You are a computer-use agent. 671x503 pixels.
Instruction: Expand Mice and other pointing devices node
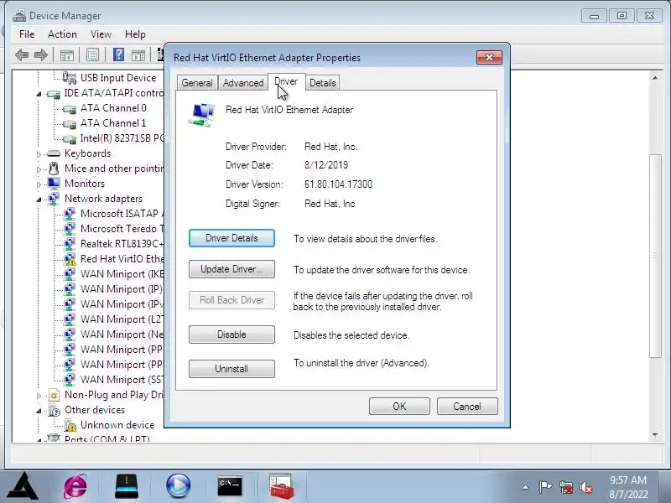(39, 169)
